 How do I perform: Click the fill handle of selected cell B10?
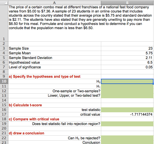153,84
